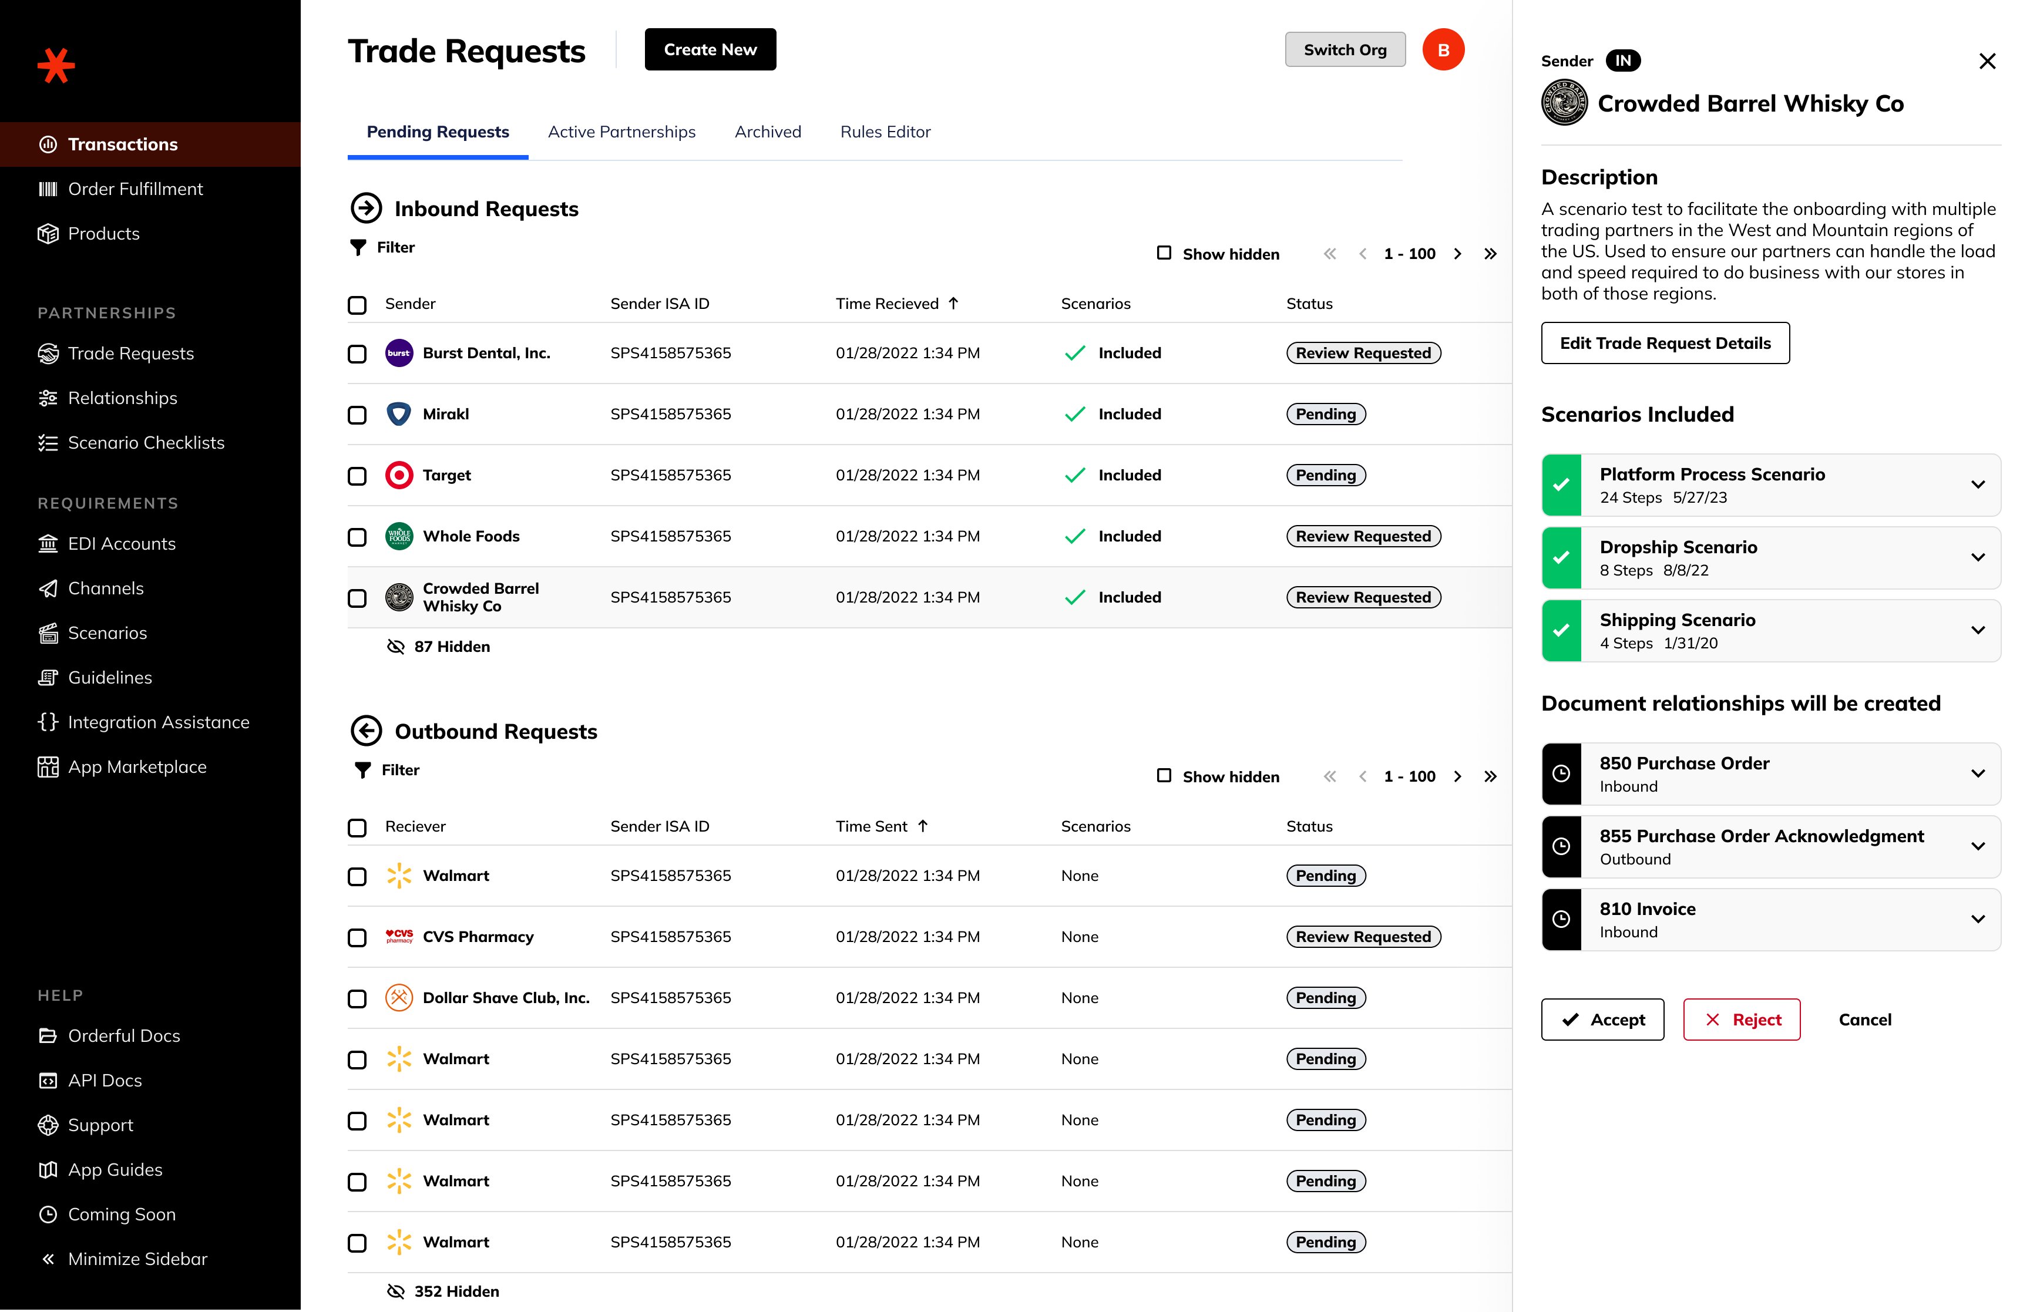The image size is (2030, 1312).
Task: Check the Whole Foods row checkbox
Action: [357, 537]
